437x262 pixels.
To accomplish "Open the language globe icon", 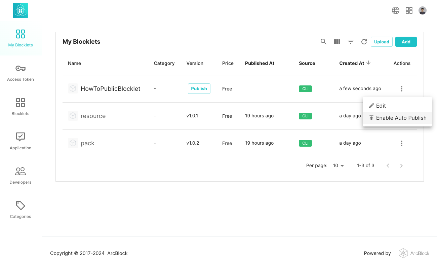I will [x=396, y=10].
